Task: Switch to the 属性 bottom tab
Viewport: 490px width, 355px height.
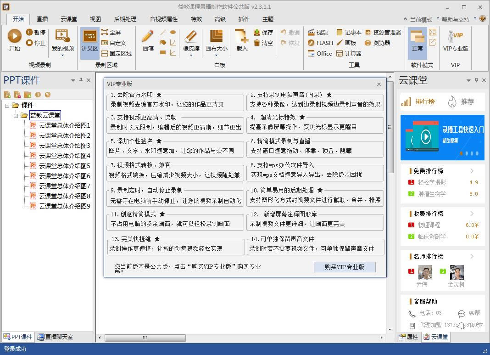Action: click(409, 337)
